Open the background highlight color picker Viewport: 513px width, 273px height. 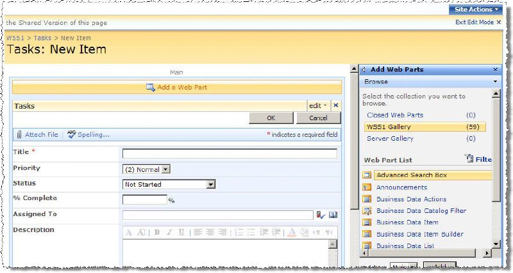coord(305,233)
